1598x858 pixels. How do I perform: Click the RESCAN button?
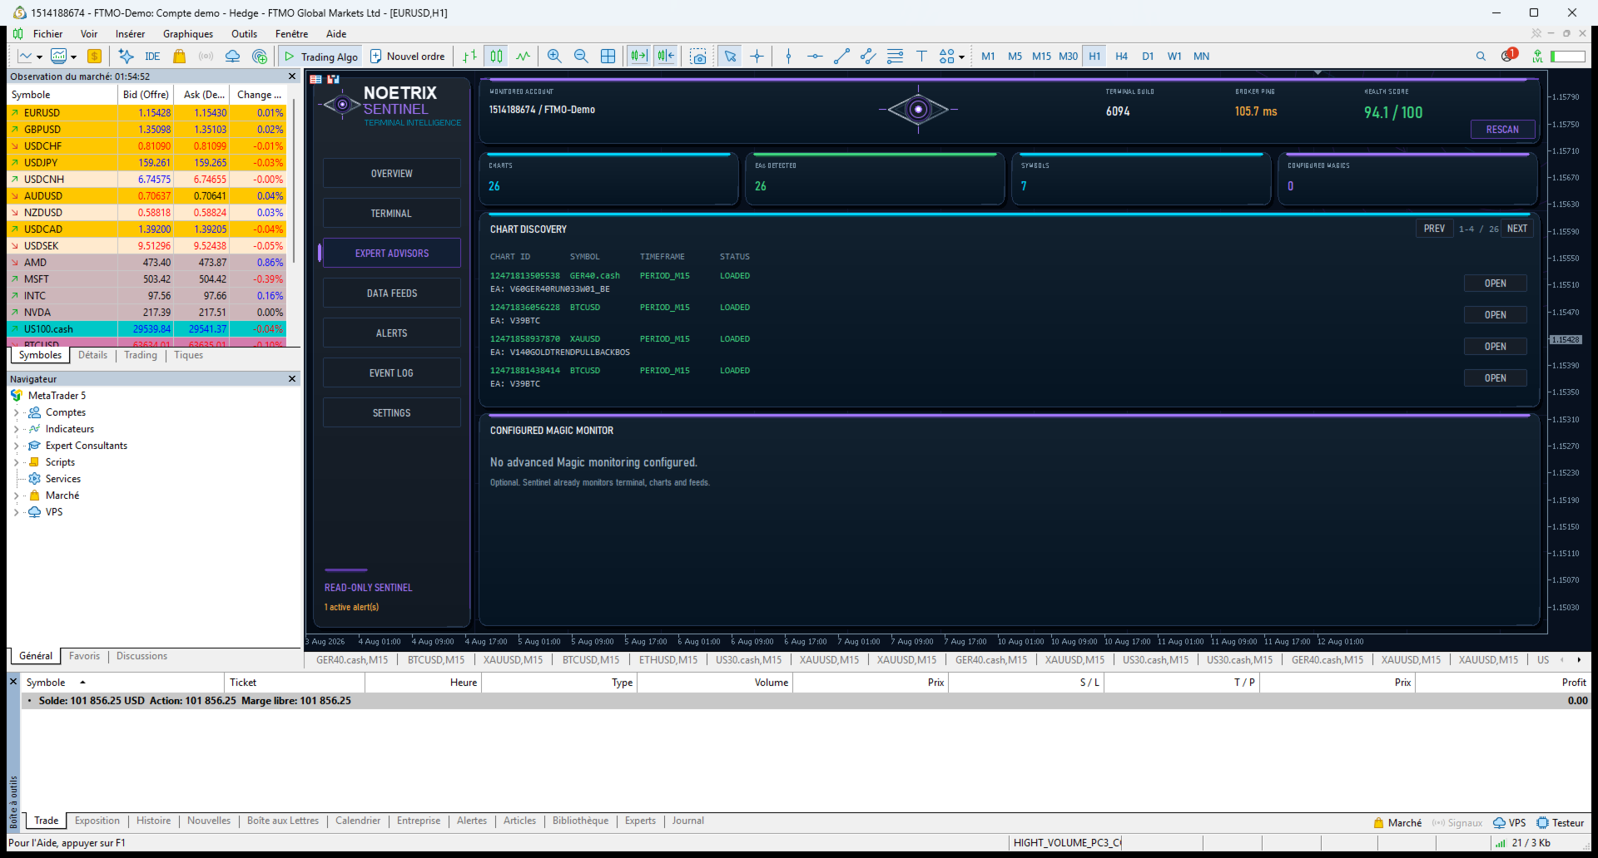pyautogui.click(x=1502, y=130)
